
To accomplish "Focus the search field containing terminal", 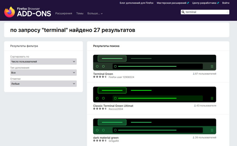I will click(x=205, y=12).
